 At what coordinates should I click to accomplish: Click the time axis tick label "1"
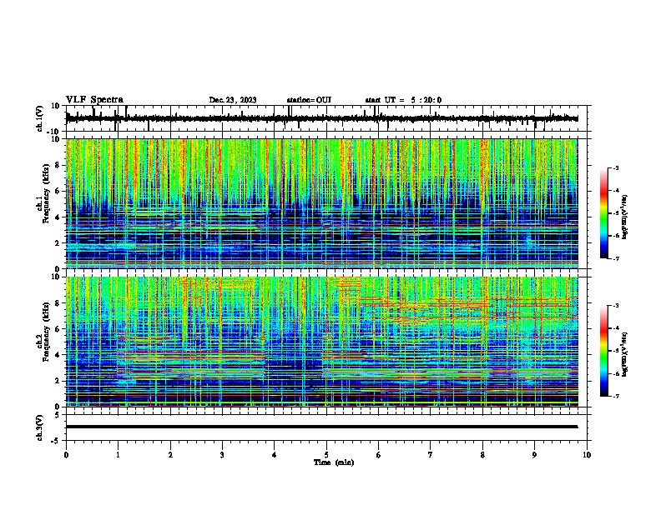pyautogui.click(x=118, y=455)
